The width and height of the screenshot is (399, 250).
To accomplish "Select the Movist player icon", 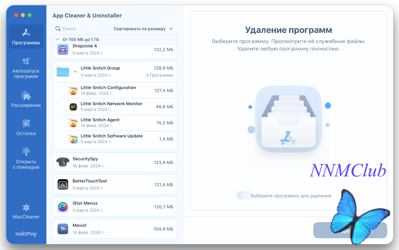I will click(63, 229).
